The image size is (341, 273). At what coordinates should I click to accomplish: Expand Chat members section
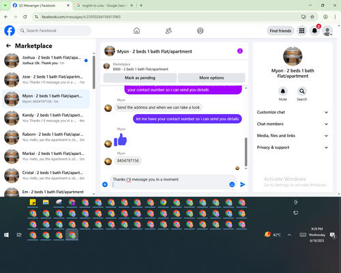point(293,124)
